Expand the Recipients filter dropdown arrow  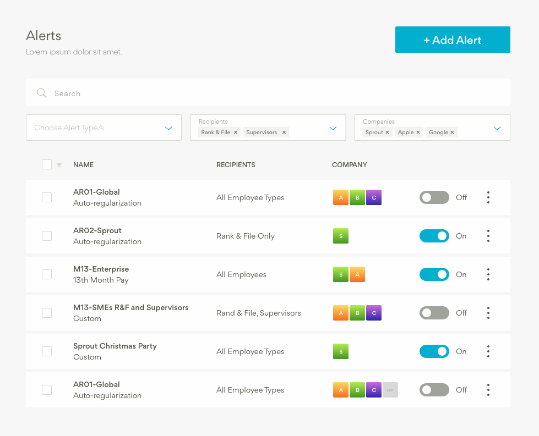pyautogui.click(x=333, y=128)
